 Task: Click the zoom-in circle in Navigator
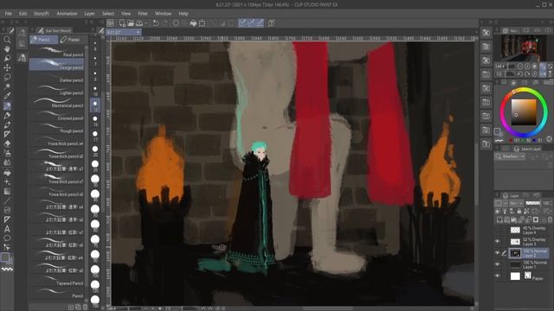[x=527, y=67]
